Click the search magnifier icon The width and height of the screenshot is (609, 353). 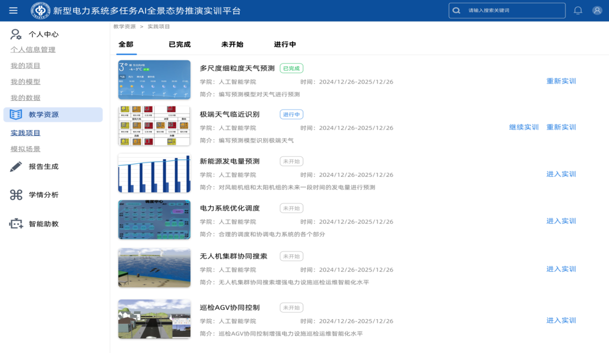click(x=457, y=11)
